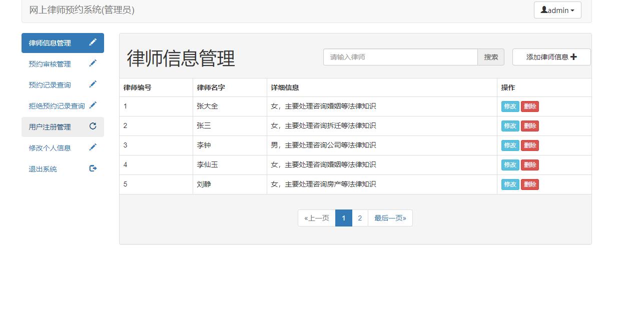The image size is (633, 320).
Task: Click «上一页 in the pagination bar
Action: click(317, 218)
